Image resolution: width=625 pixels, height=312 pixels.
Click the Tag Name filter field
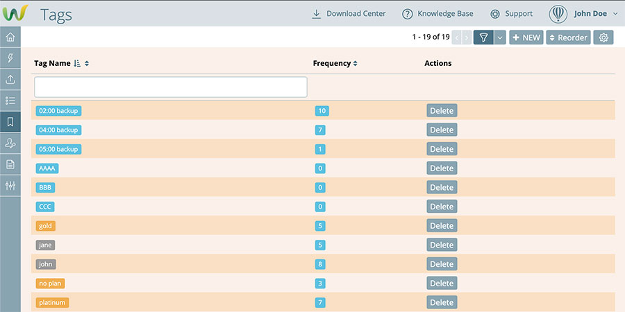(170, 87)
